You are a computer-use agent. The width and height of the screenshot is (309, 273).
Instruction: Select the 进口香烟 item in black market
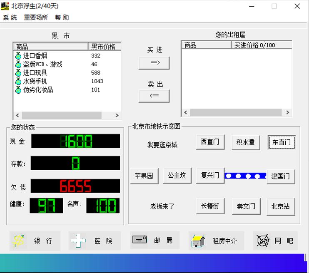(x=35, y=56)
